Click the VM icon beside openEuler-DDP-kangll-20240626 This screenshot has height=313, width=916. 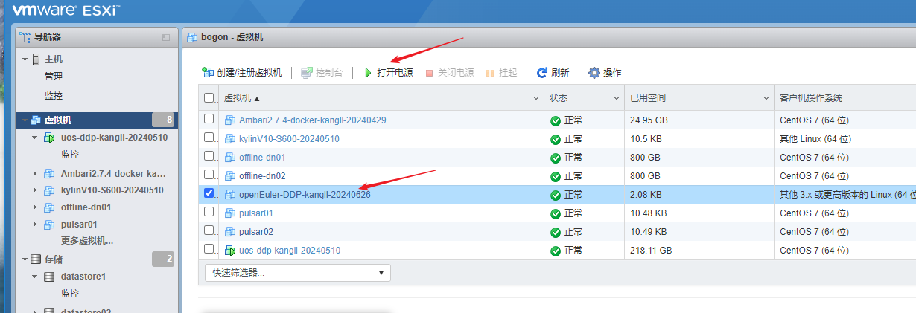pyautogui.click(x=230, y=195)
